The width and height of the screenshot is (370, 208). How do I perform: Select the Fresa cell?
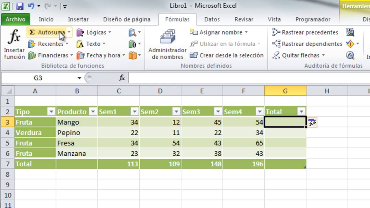pyautogui.click(x=77, y=143)
